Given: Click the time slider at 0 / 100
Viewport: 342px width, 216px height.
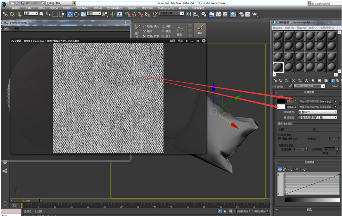Looking at the screenshot, I should click(26, 200).
